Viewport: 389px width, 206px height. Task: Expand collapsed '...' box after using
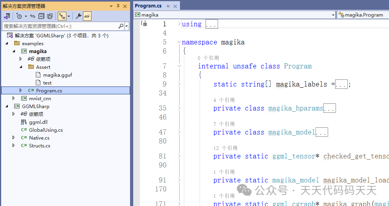point(212,24)
